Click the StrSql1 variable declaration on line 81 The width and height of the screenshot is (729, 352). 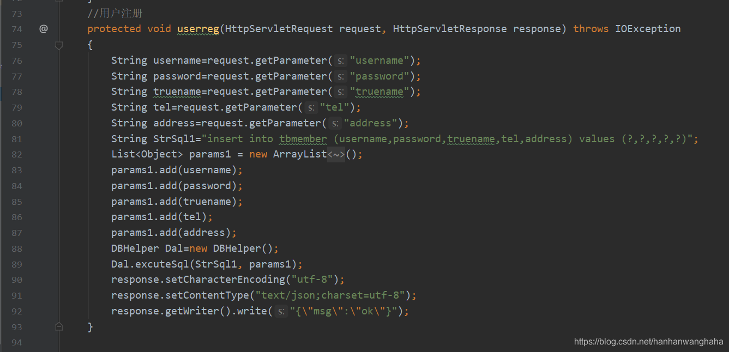click(174, 138)
